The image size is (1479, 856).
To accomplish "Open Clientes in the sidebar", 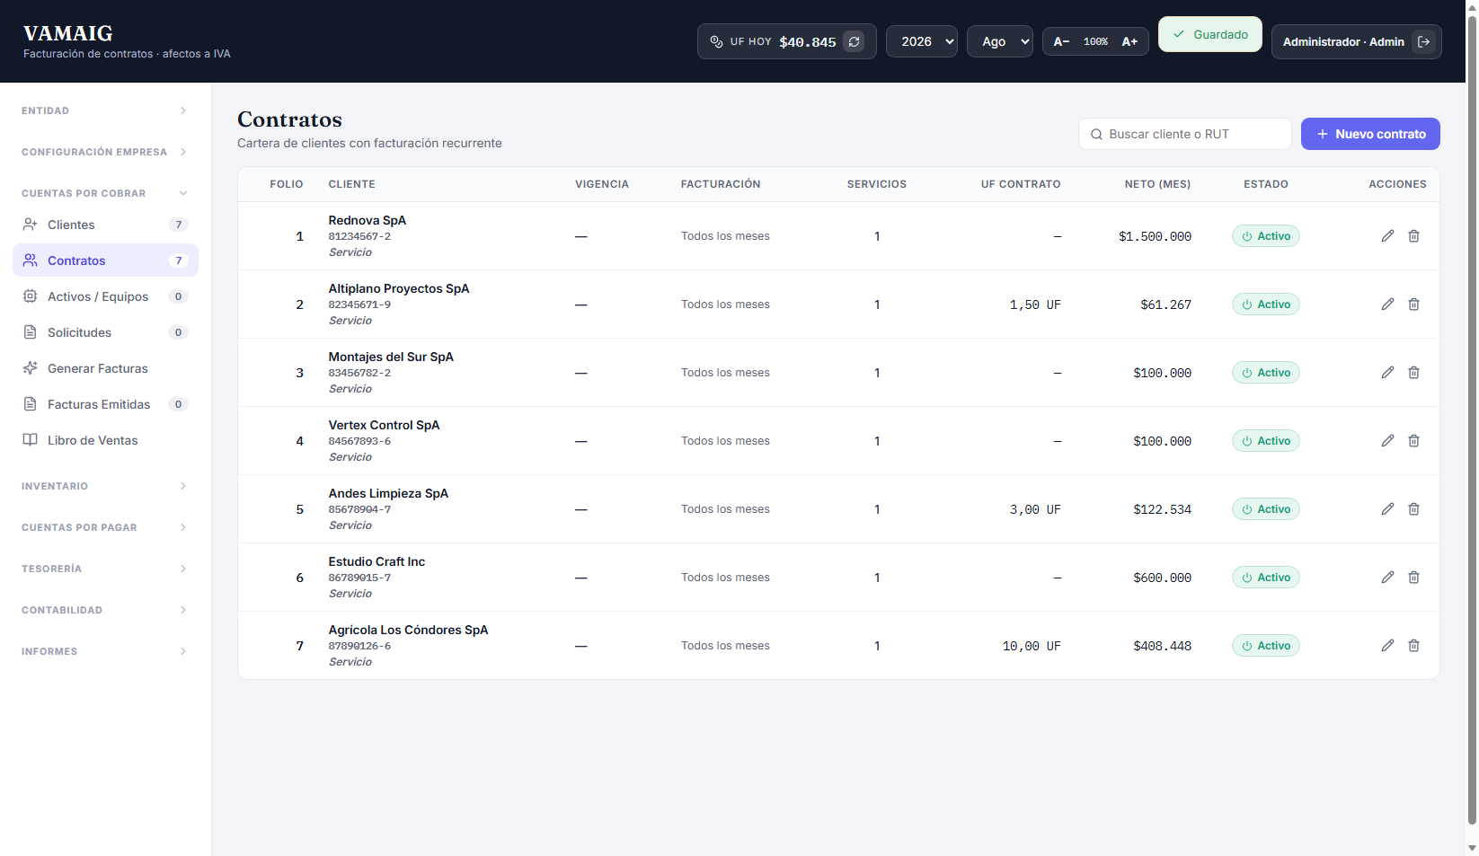I will (105, 225).
